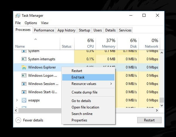The height and width of the screenshot is (137, 176).
Task: Choose Properties in the context menu
Action: 88,120
